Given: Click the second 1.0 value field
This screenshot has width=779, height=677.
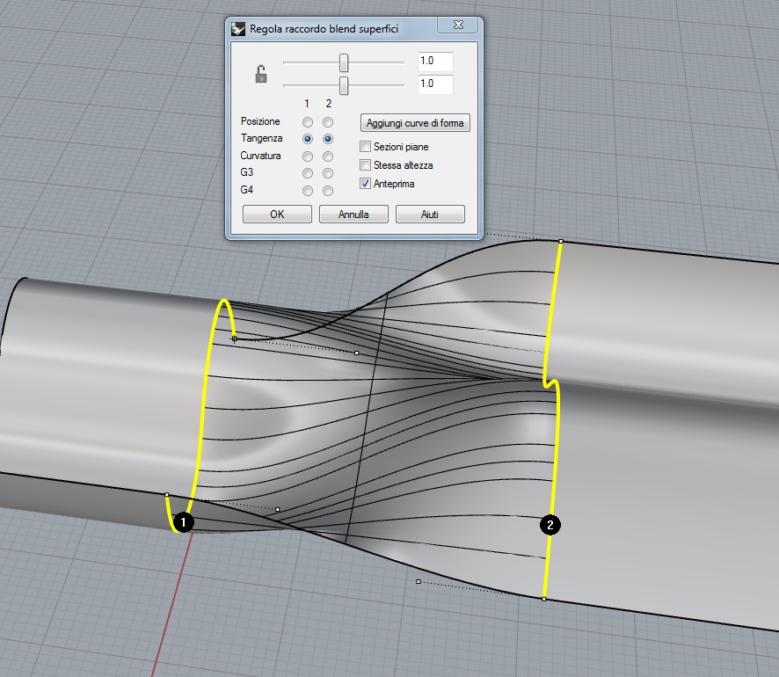Looking at the screenshot, I should [x=434, y=85].
